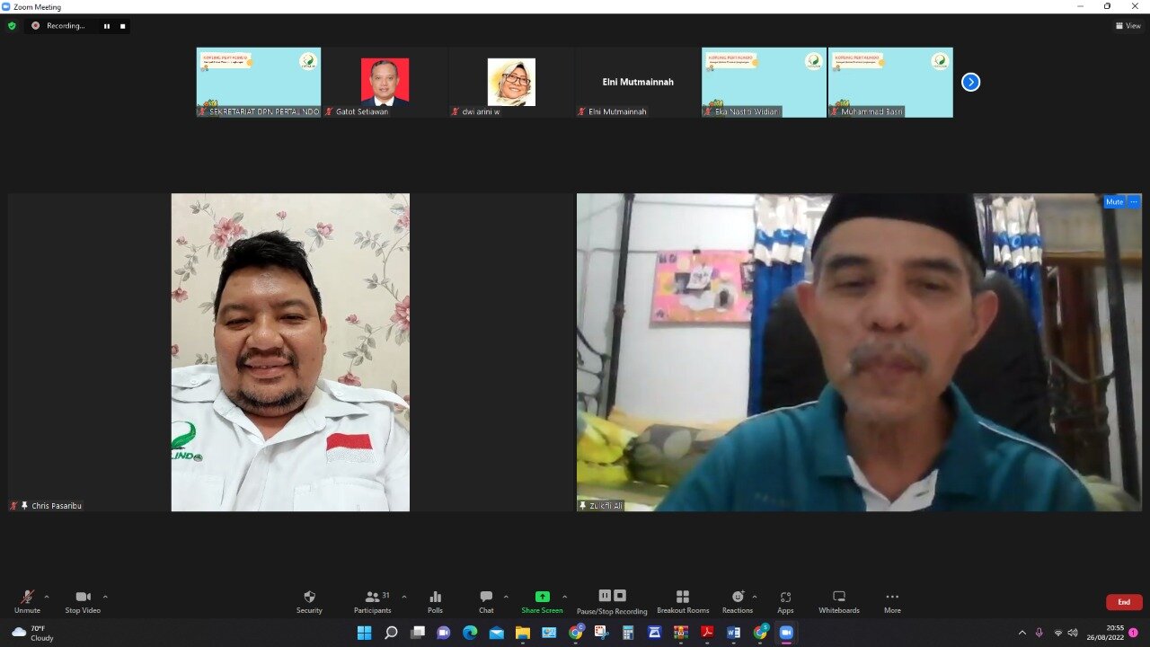Expand video options arrow beside Stop Video

coord(105,597)
